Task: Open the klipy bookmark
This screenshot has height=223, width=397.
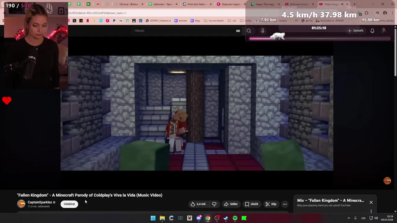Action: 195,21
